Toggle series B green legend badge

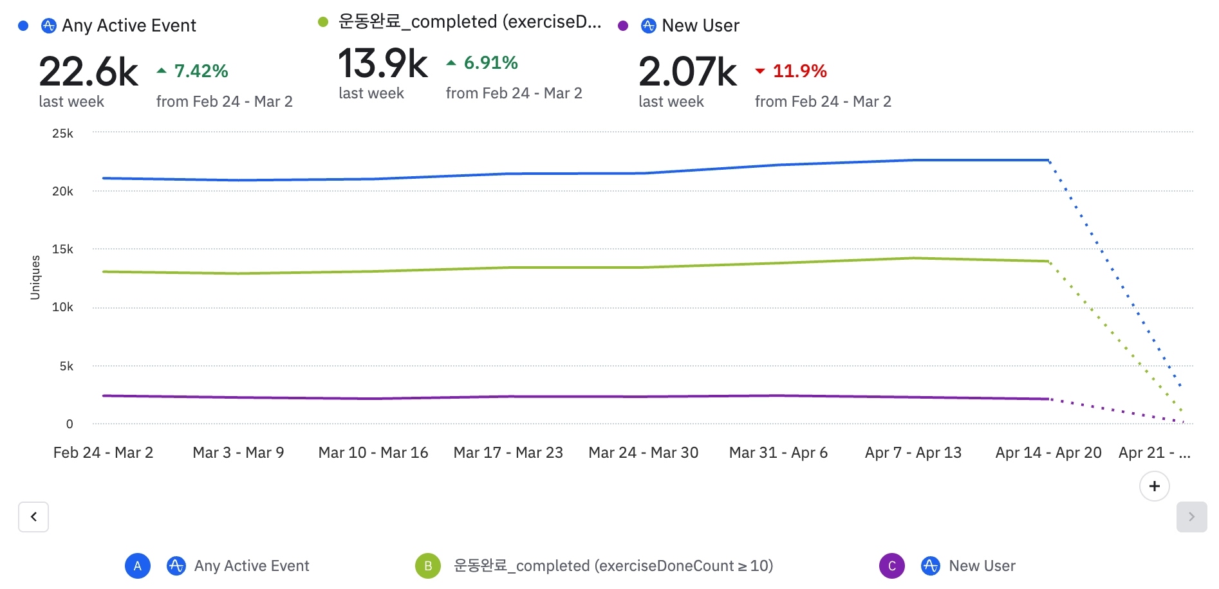[428, 566]
